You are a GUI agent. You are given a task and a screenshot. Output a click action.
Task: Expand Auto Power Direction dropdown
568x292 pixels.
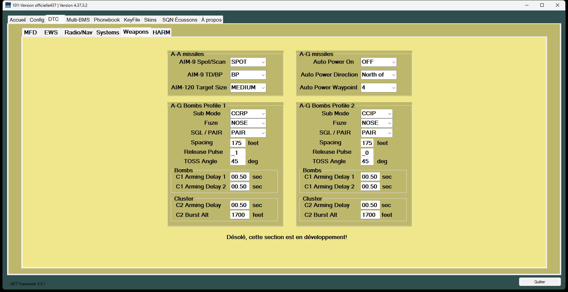tap(379, 75)
